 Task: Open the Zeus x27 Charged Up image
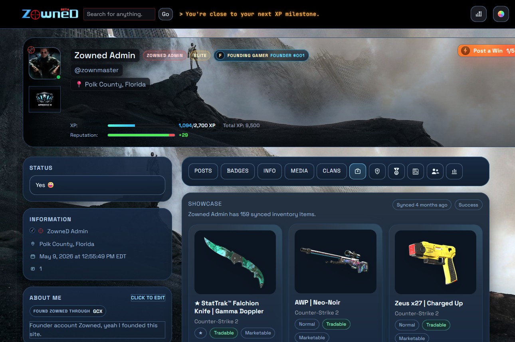point(436,262)
